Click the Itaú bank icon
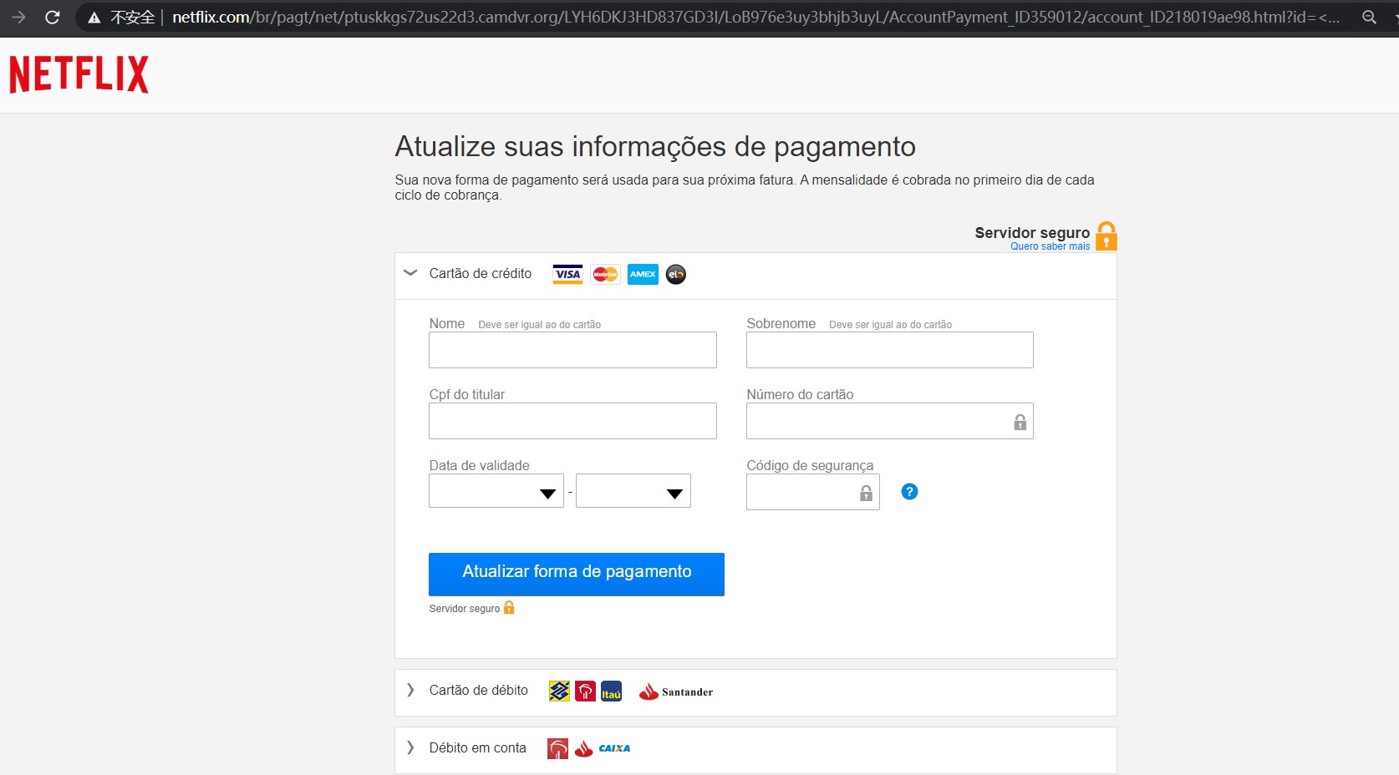Viewport: 1399px width, 775px height. [x=611, y=691]
